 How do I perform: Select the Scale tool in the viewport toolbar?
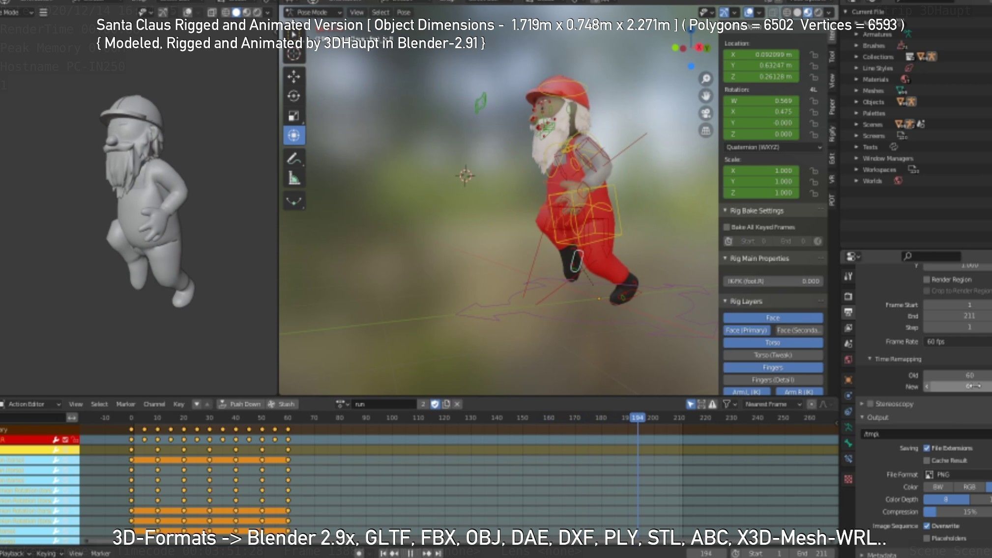tap(294, 116)
